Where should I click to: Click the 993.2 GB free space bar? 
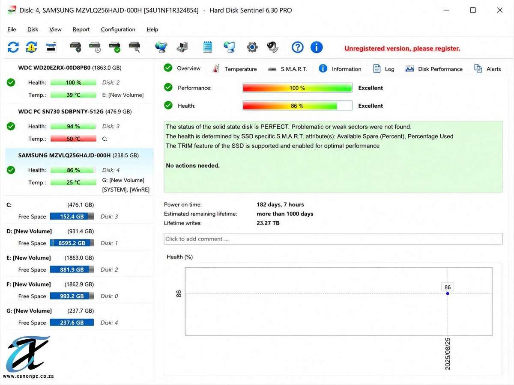tap(72, 296)
